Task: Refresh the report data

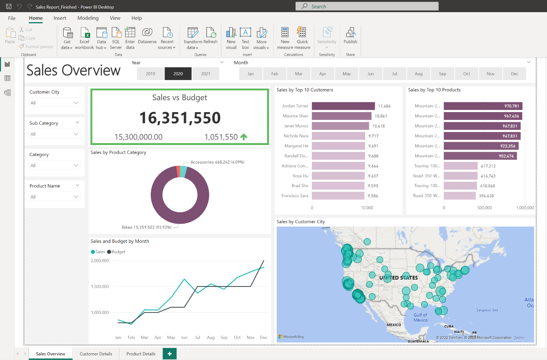Action: coord(211,37)
